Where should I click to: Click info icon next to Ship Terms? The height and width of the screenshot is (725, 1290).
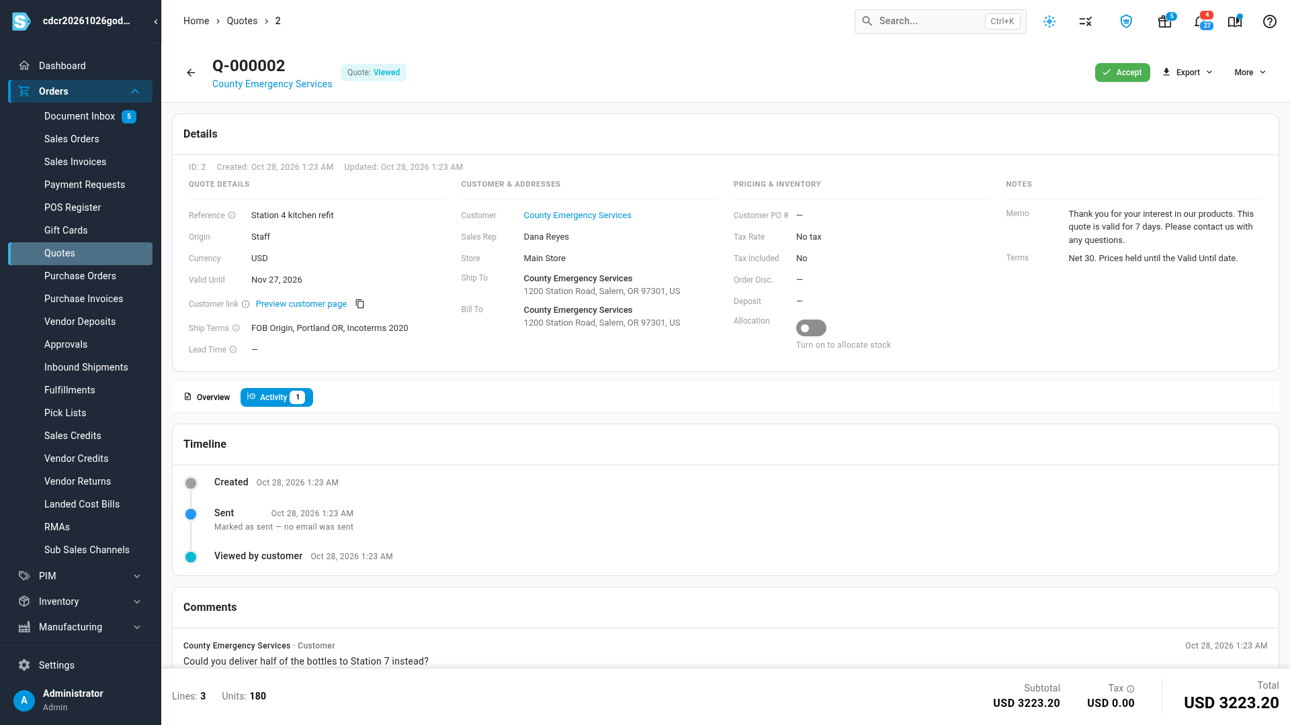(236, 328)
